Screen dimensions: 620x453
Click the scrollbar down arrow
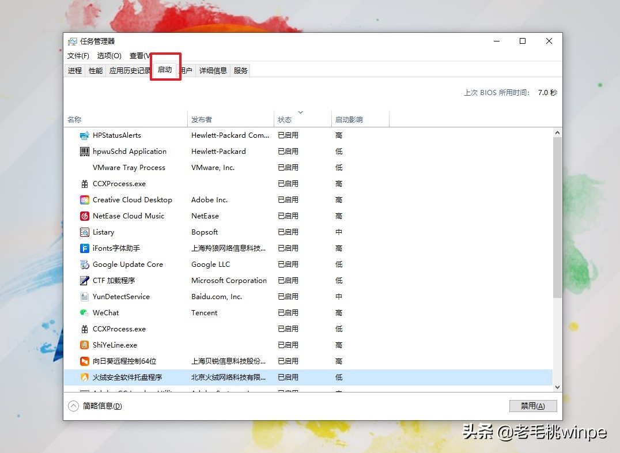point(558,387)
